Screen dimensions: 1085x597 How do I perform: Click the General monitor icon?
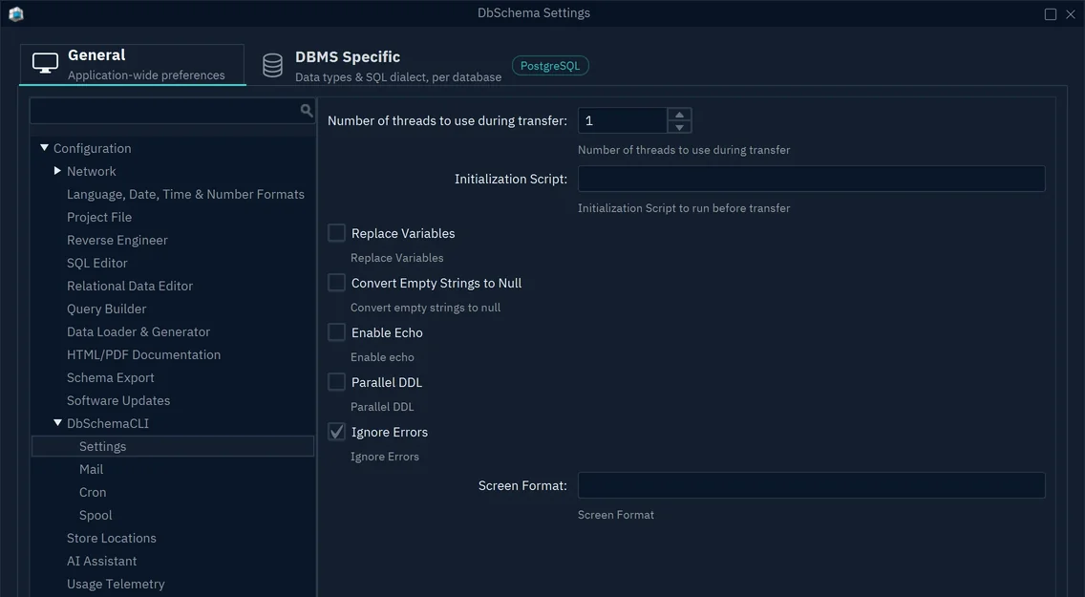(46, 64)
